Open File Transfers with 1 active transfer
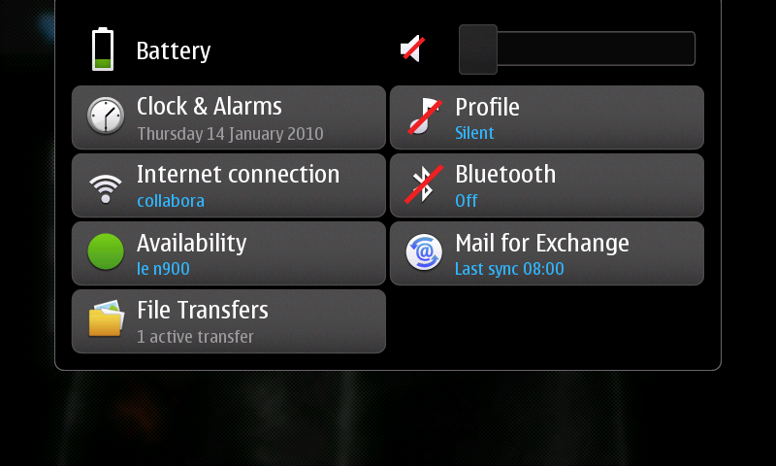This screenshot has height=466, width=776. 229,321
